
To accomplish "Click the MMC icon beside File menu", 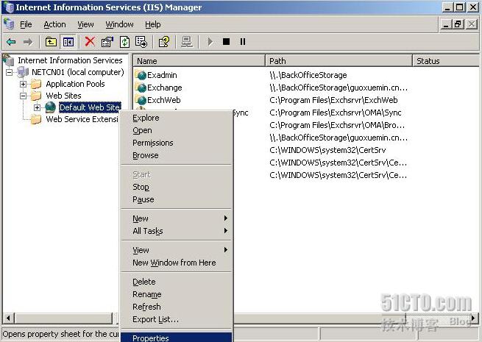I will pos(9,24).
